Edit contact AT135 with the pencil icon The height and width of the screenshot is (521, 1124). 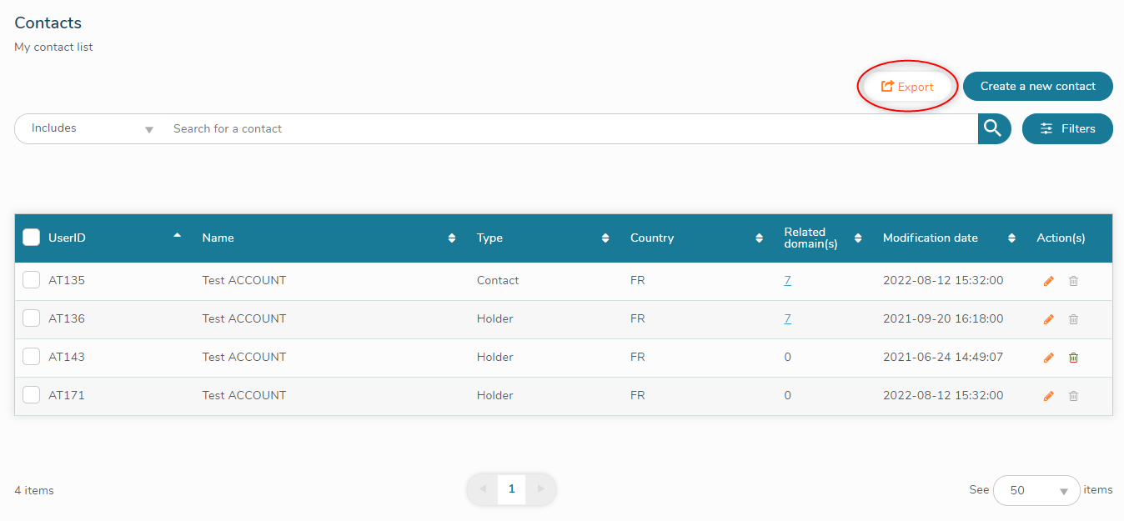1048,281
